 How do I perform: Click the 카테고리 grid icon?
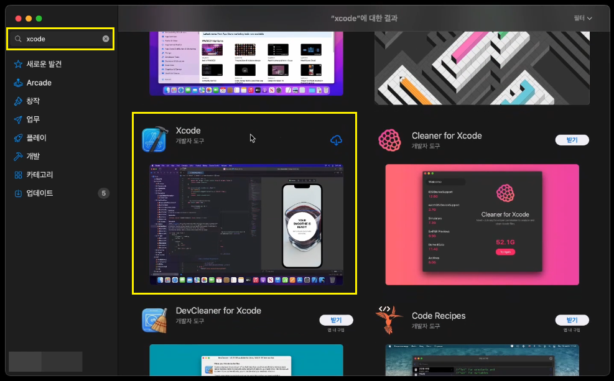click(18, 175)
